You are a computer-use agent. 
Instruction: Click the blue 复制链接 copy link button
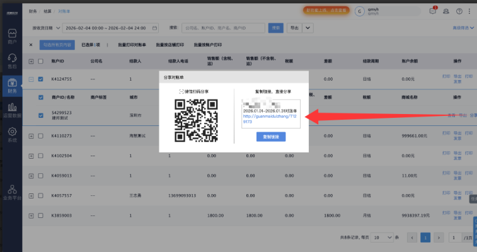(271, 137)
